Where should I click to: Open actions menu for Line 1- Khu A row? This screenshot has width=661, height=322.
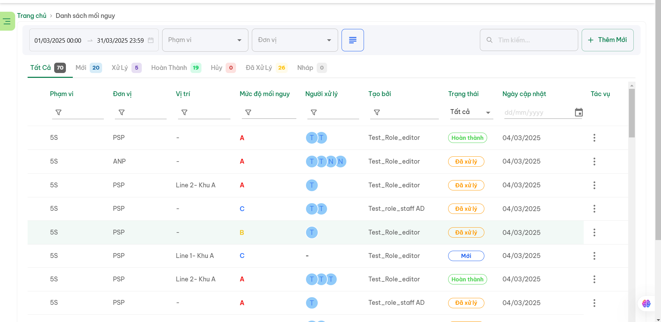click(x=594, y=256)
